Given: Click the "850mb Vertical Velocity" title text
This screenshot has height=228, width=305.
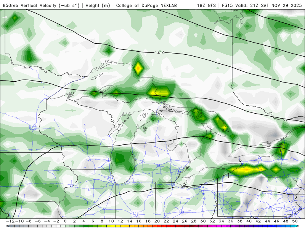Looking at the screenshot, I should click(30, 5).
